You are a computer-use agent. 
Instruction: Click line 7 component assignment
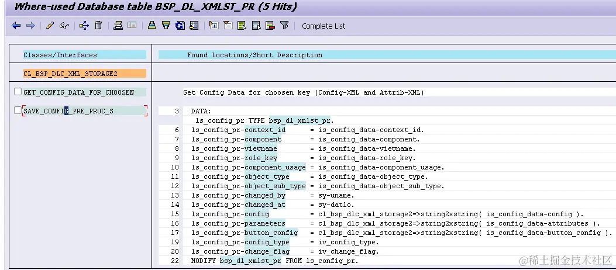coord(305,139)
